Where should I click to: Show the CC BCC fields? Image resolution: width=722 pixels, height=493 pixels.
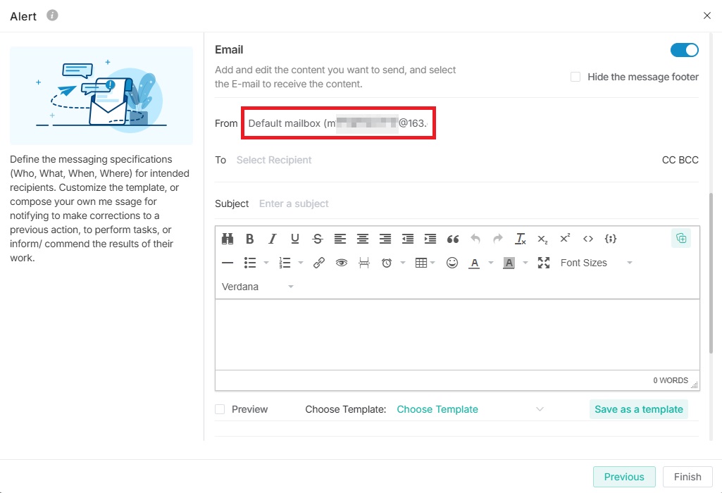[x=680, y=160]
